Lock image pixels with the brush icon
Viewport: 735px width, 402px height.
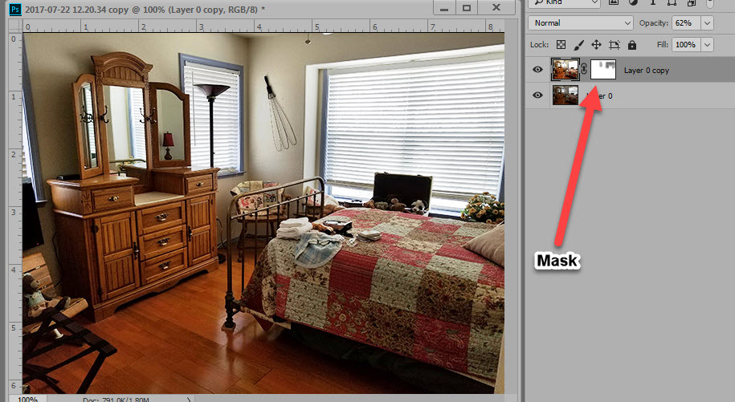coord(578,44)
